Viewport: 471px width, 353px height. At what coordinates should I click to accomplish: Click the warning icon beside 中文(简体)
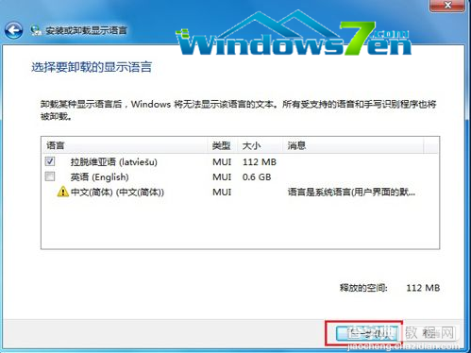pyautogui.click(x=63, y=192)
